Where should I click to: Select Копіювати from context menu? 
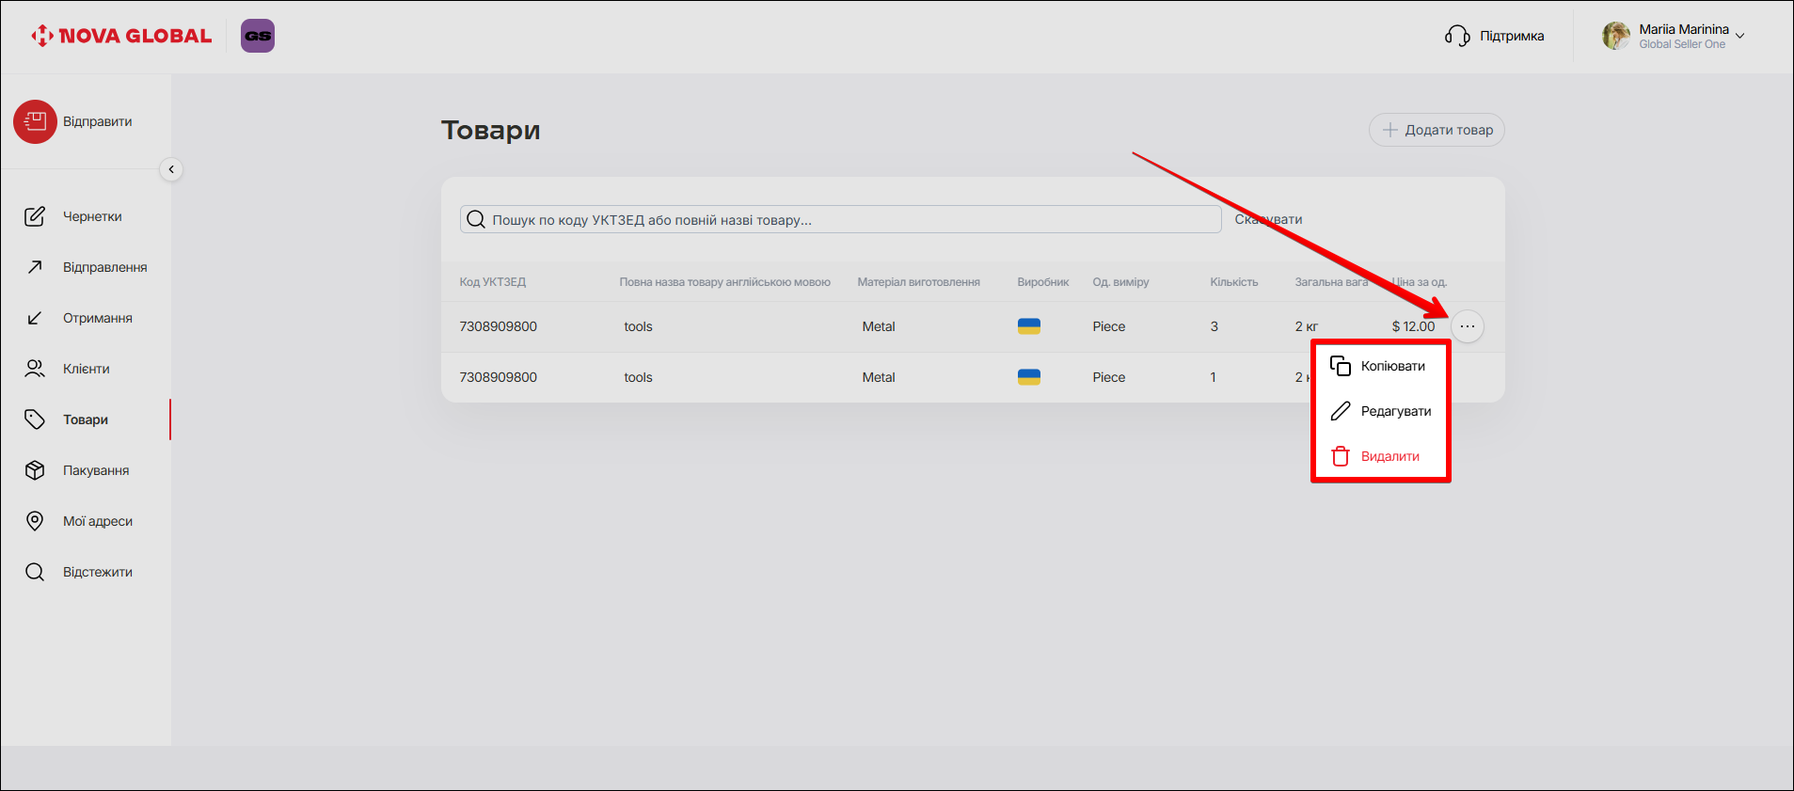(x=1391, y=366)
